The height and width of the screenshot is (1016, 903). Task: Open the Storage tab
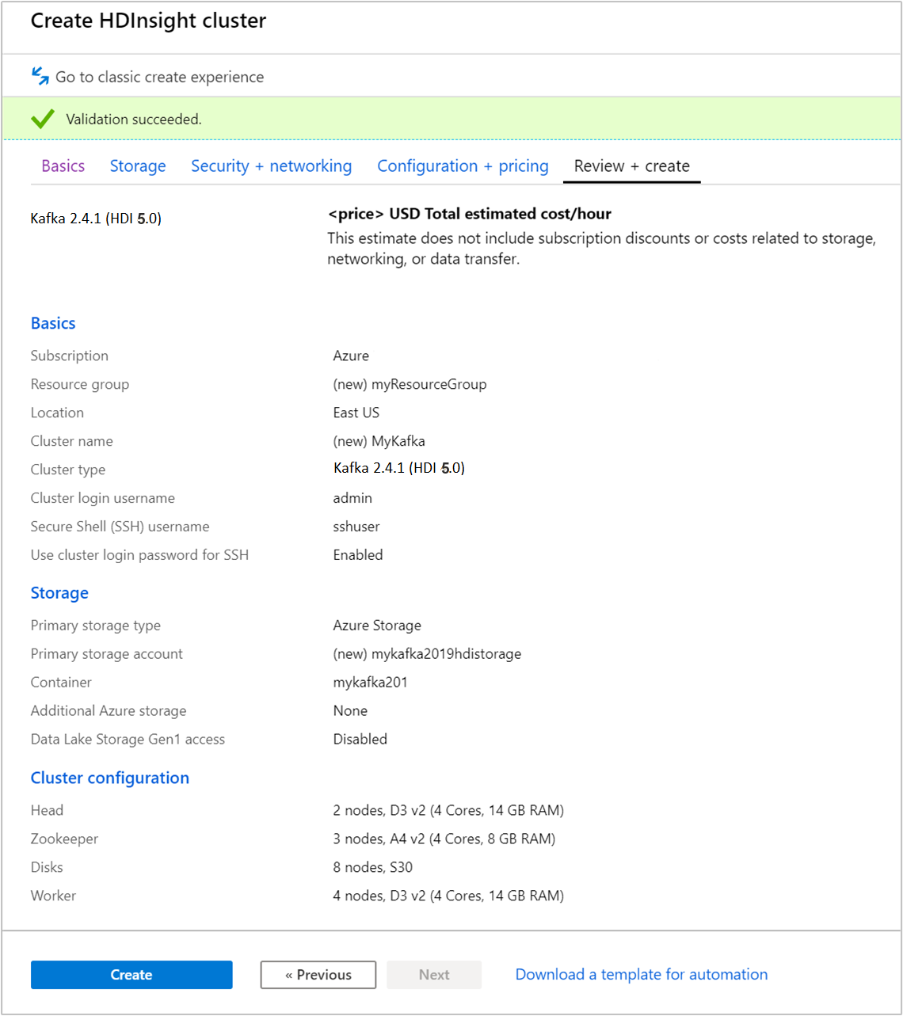[x=138, y=166]
